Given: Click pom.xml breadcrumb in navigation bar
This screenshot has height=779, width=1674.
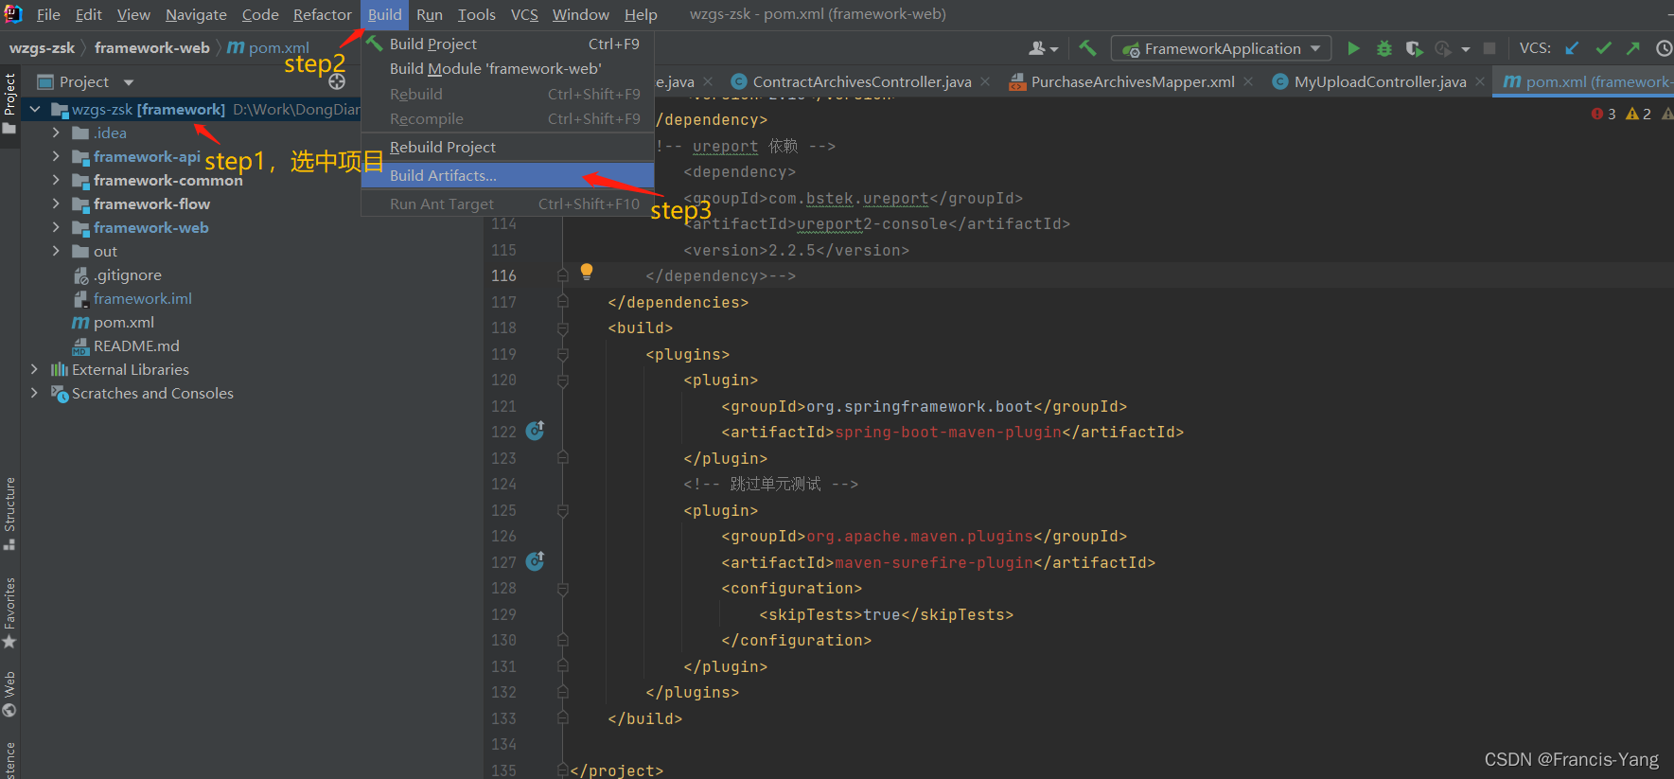Looking at the screenshot, I should click(269, 48).
